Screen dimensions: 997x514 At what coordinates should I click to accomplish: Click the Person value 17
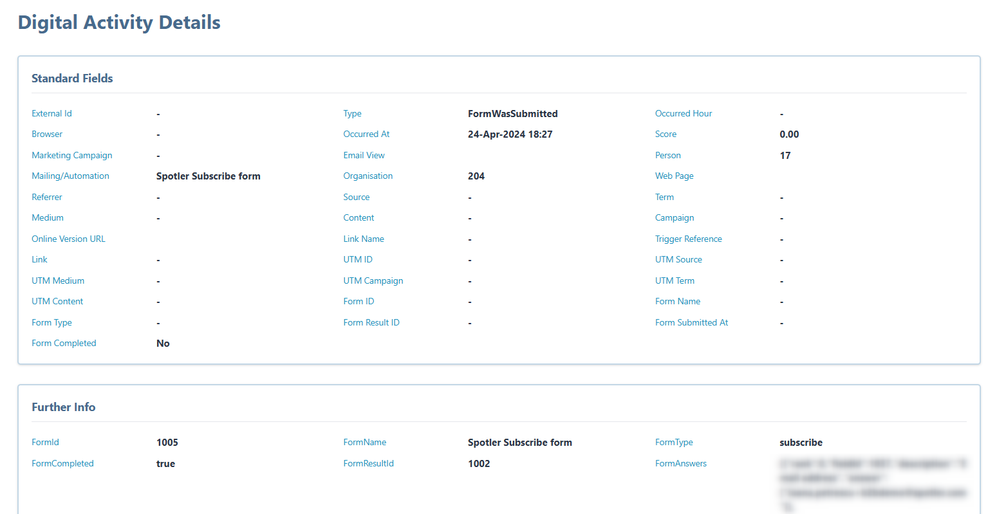coord(785,156)
